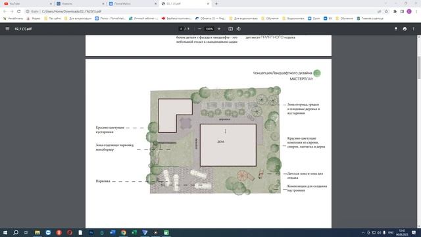Open Word from taskbar
Screen dimensions: 421x237
point(112,232)
